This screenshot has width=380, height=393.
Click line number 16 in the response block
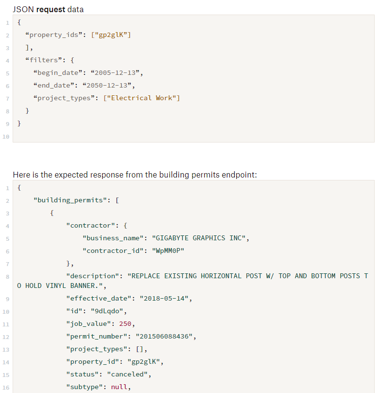tap(5, 387)
